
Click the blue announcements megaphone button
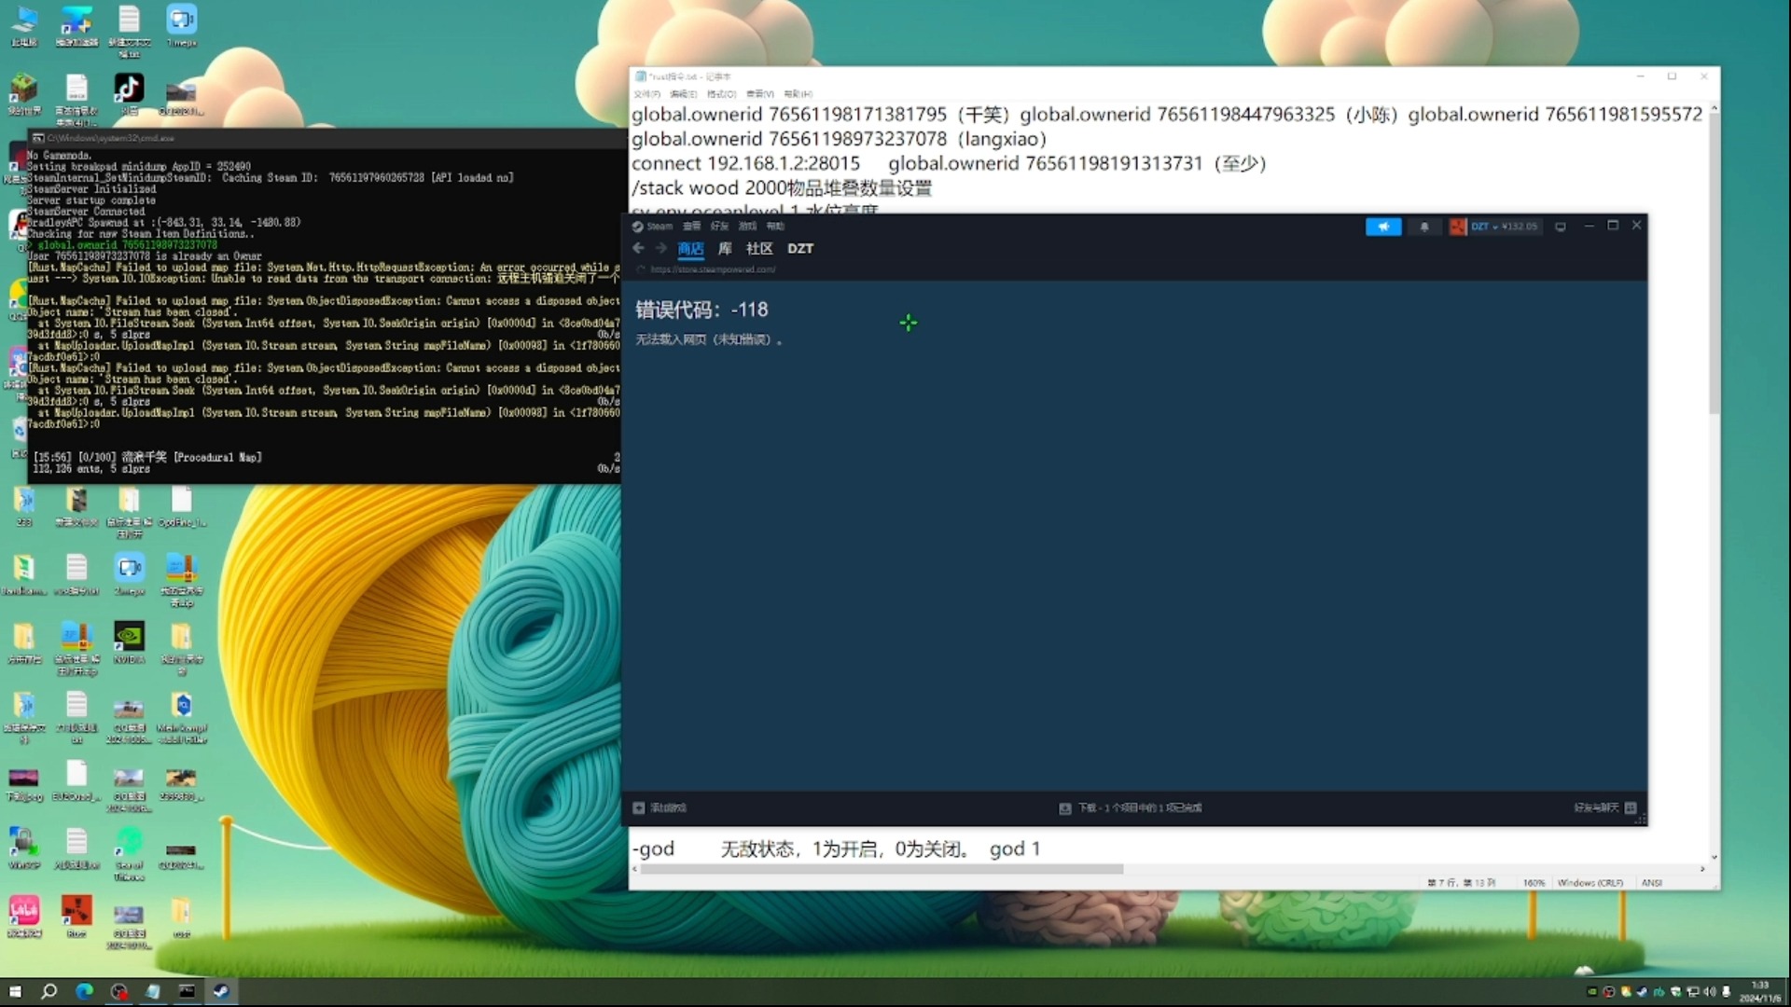[x=1382, y=227]
